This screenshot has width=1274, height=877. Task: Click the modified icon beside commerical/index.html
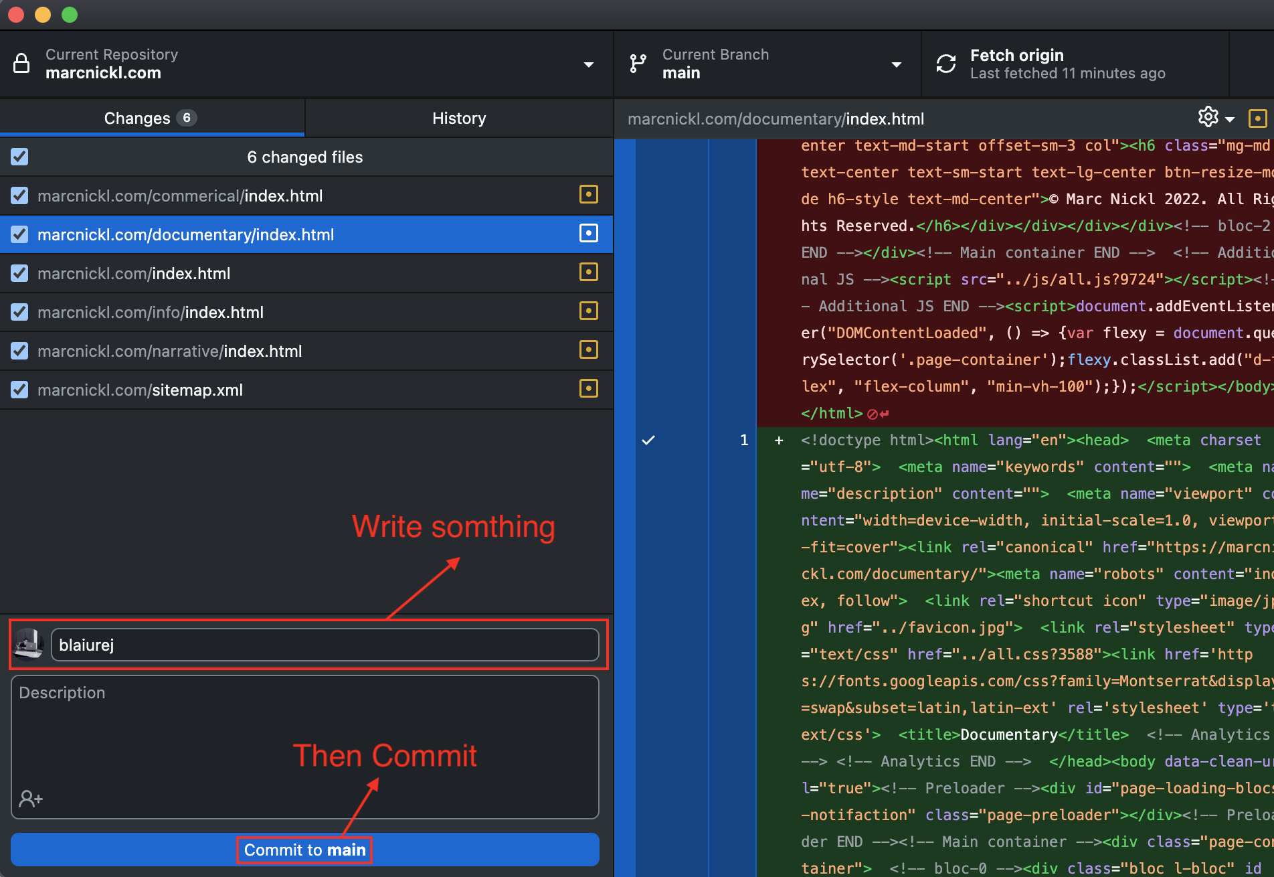coord(588,195)
